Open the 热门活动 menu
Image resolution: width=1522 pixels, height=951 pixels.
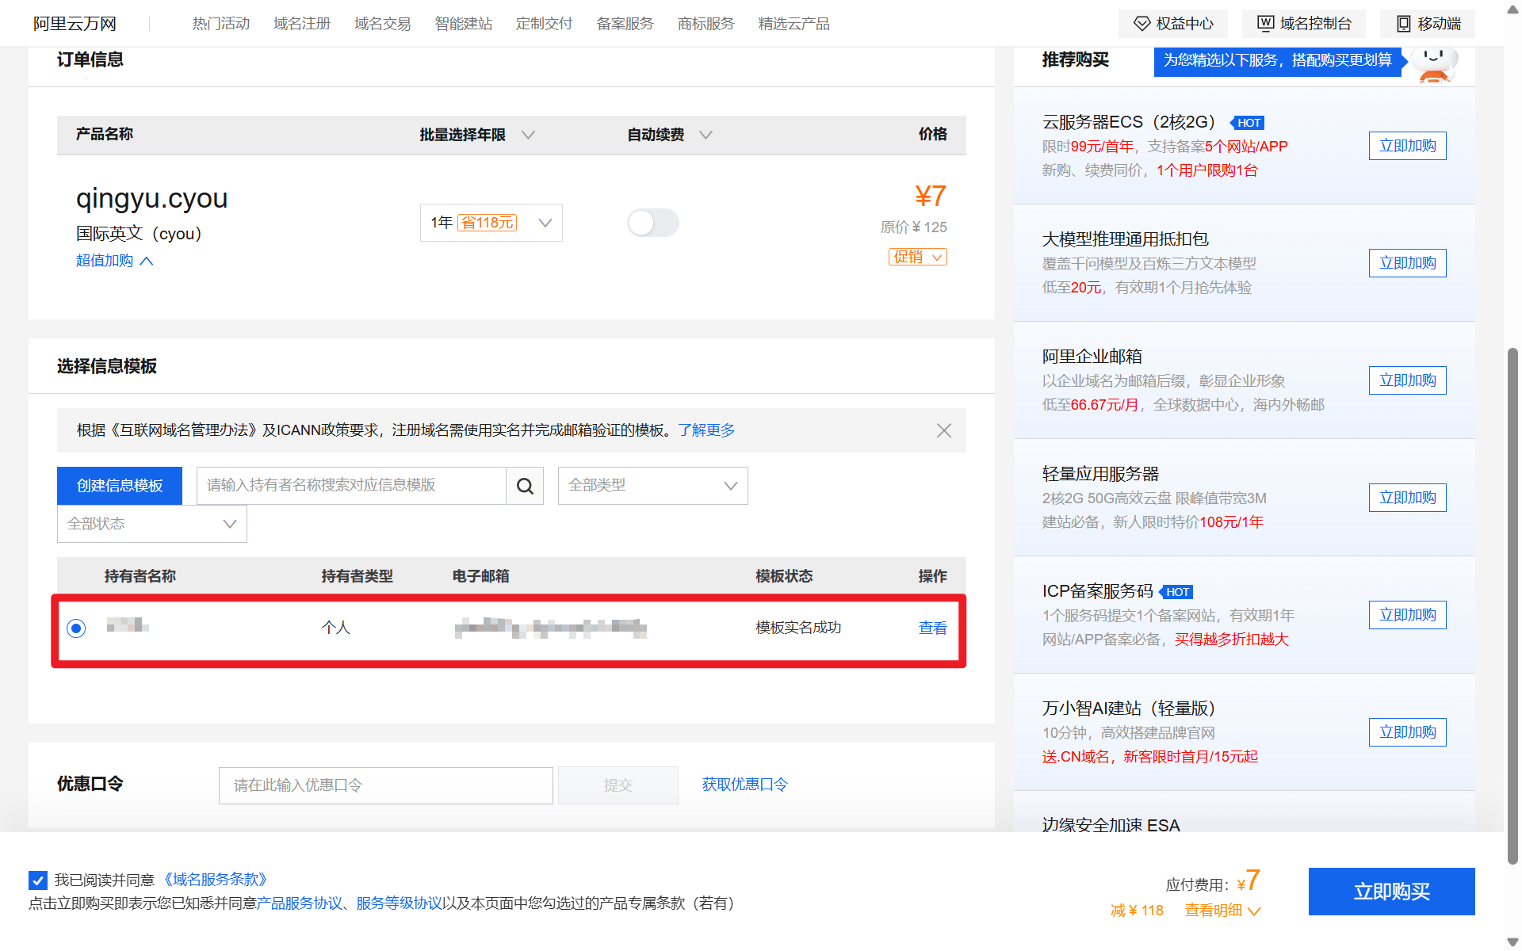221,24
